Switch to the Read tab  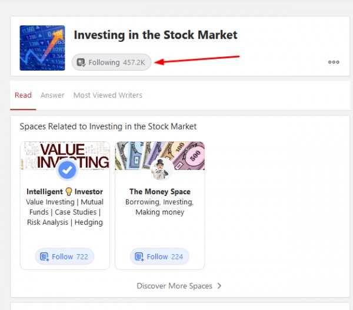23,95
